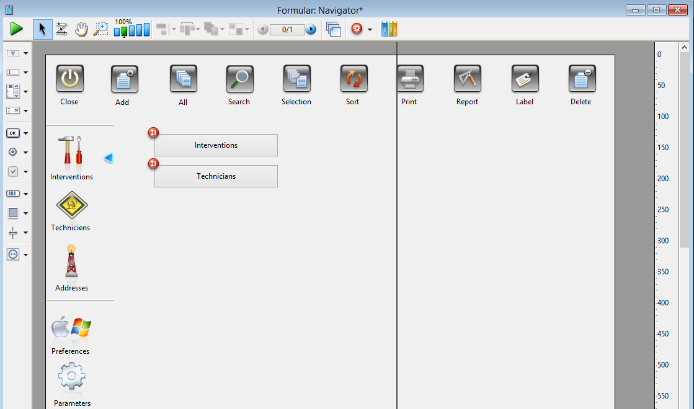Click the 0/1 page number field

point(287,29)
